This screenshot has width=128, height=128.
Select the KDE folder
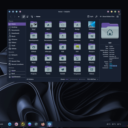pyautogui.click(x=63, y=48)
